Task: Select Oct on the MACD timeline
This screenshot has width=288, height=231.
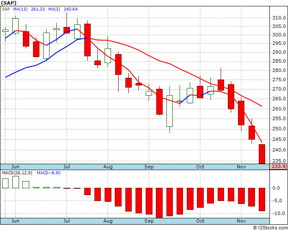Action: tap(200, 221)
